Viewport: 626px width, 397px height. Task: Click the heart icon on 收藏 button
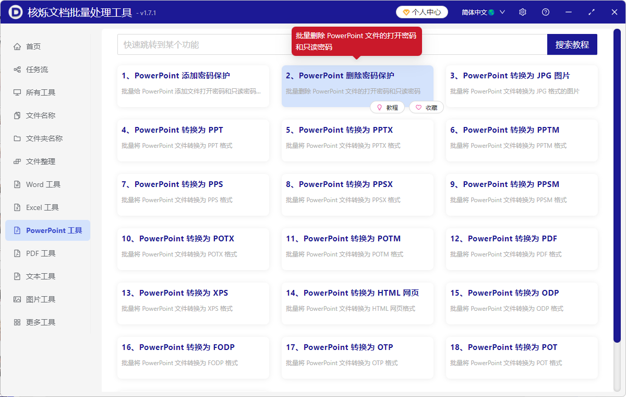(418, 108)
